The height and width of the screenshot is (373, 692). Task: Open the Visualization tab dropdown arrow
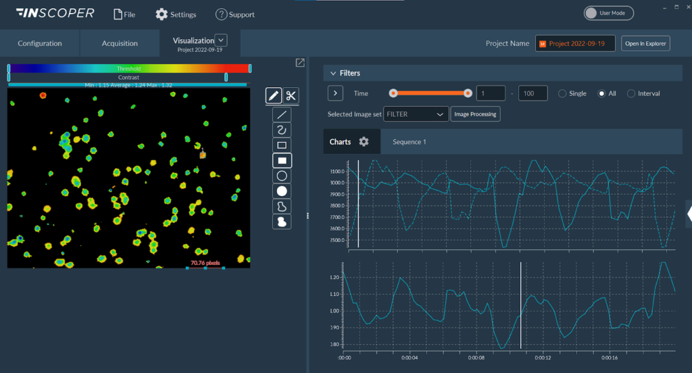coord(220,41)
